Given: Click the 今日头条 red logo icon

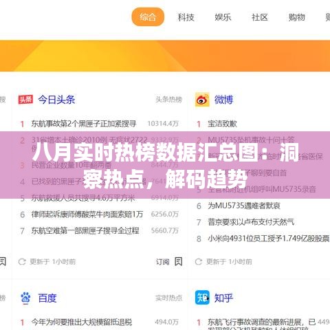Looking at the screenshot, I should point(25,100).
